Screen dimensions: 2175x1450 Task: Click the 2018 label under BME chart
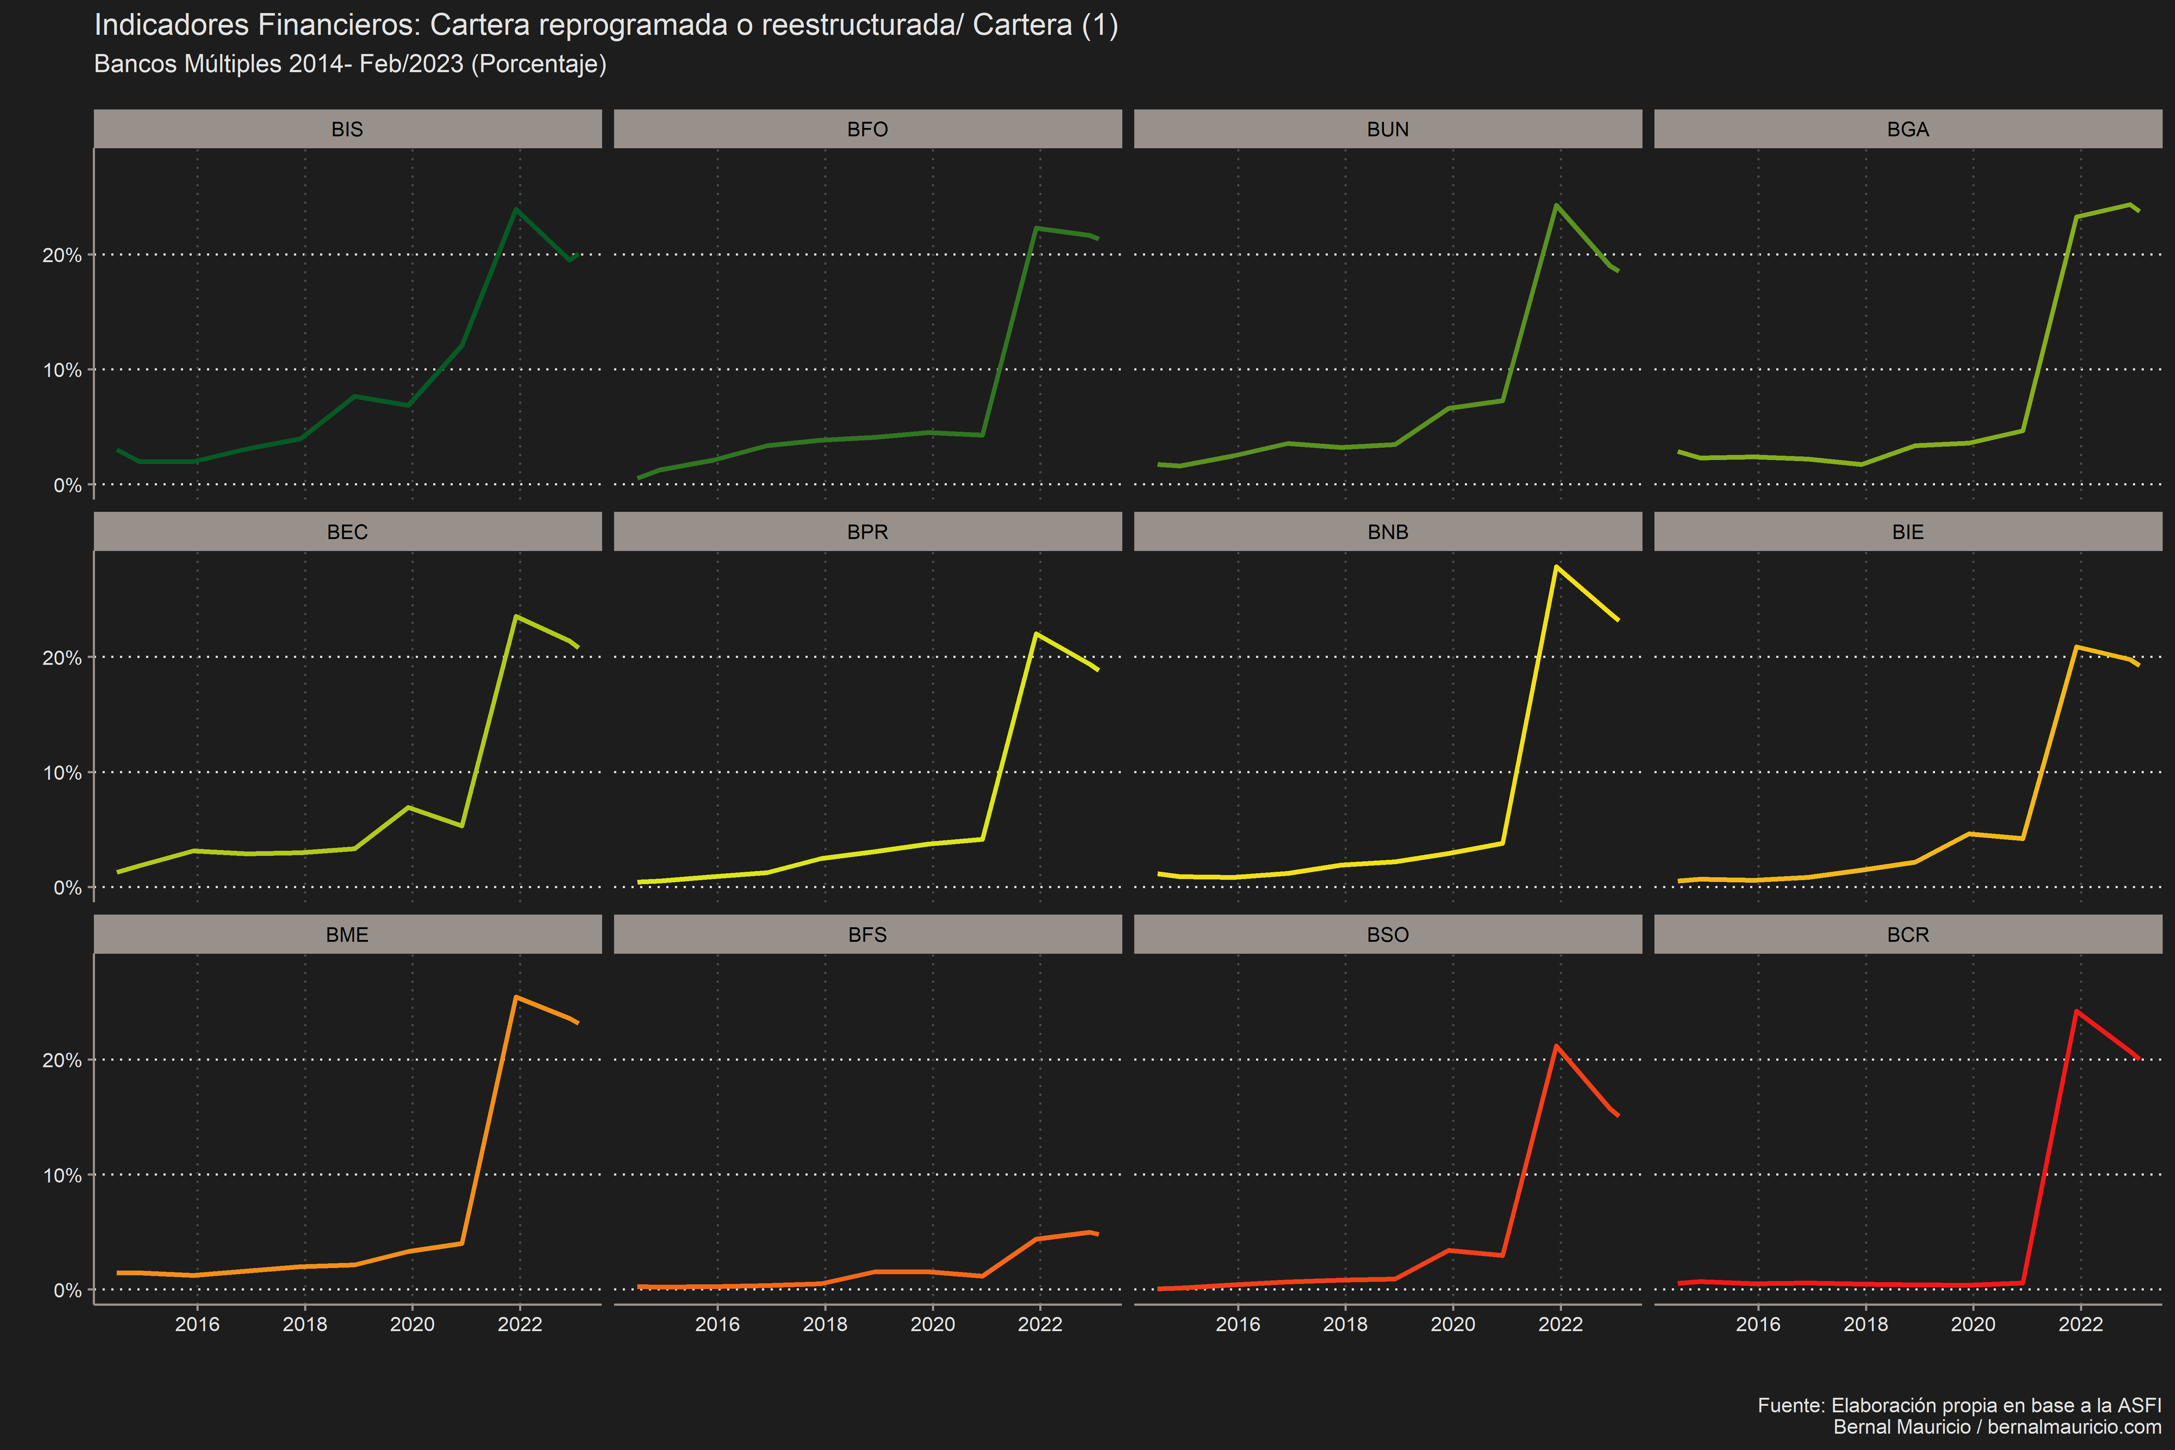tap(305, 1324)
